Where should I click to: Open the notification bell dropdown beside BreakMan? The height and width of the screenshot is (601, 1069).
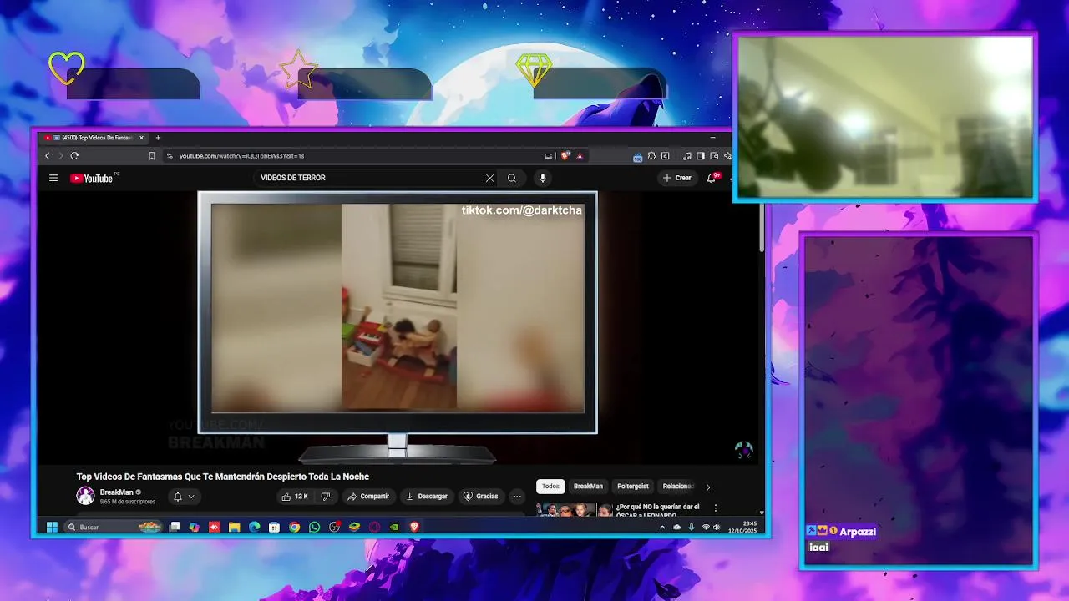pyautogui.click(x=185, y=497)
